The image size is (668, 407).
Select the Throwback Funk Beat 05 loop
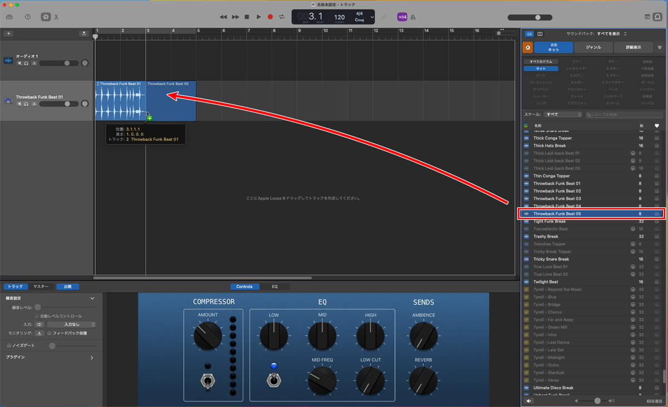(x=592, y=214)
